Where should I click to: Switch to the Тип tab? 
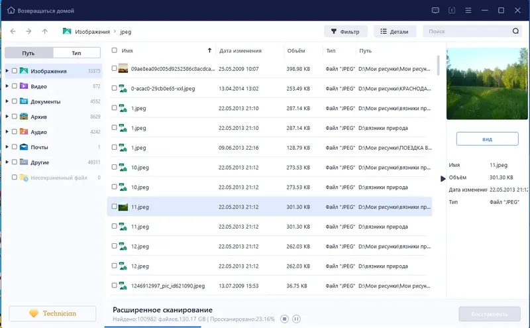point(77,53)
